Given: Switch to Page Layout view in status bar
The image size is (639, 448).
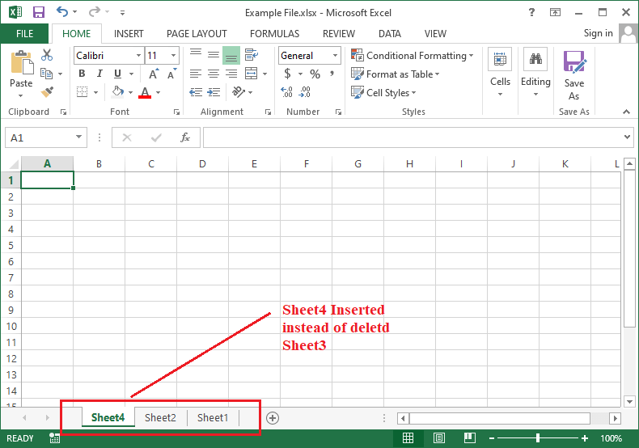Looking at the screenshot, I should point(438,438).
